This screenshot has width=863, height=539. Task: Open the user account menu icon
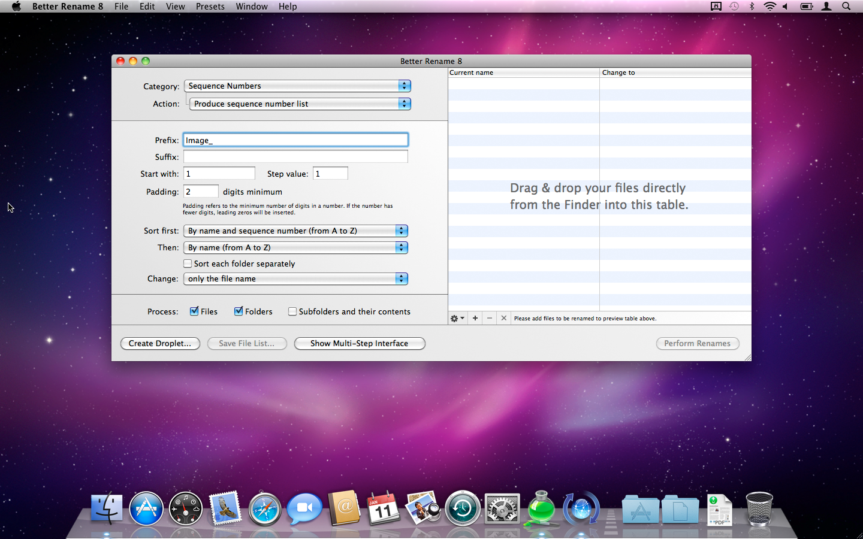point(826,6)
